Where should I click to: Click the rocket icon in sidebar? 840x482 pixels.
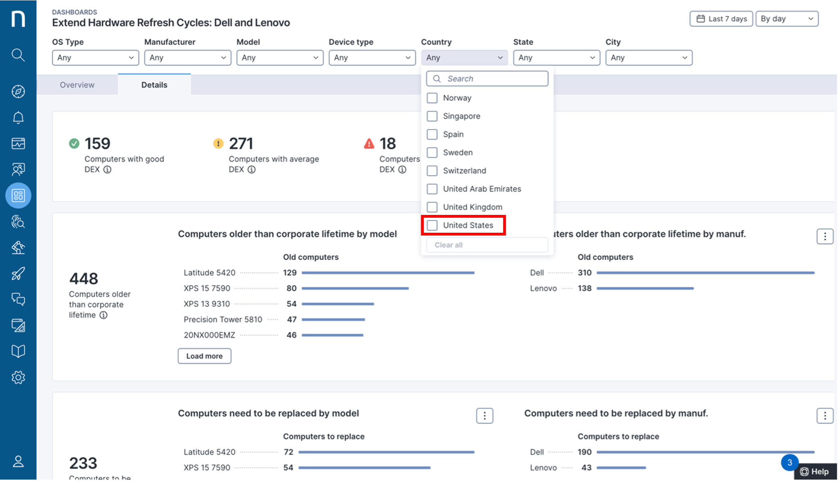(18, 274)
